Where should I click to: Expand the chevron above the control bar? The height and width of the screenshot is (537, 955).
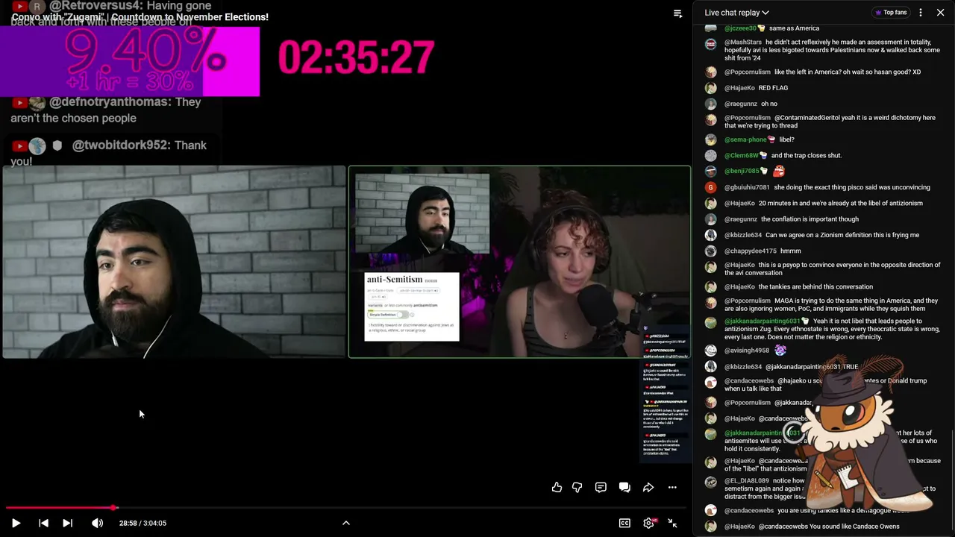346,523
